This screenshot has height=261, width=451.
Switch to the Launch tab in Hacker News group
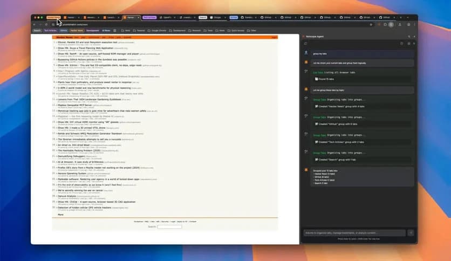(111, 18)
